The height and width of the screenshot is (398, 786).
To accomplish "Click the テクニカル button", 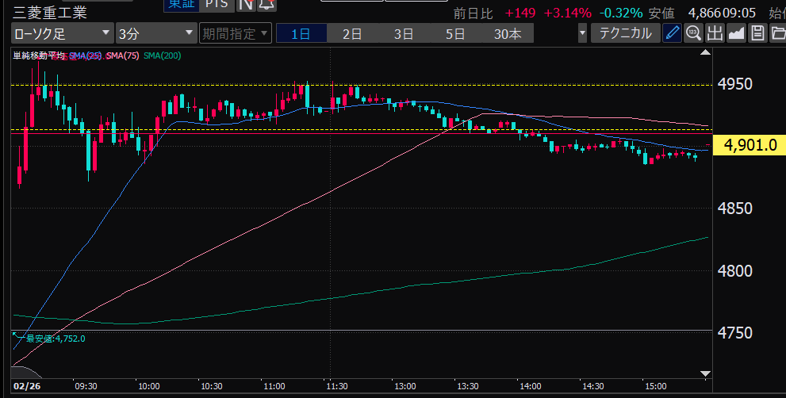I will click(626, 33).
